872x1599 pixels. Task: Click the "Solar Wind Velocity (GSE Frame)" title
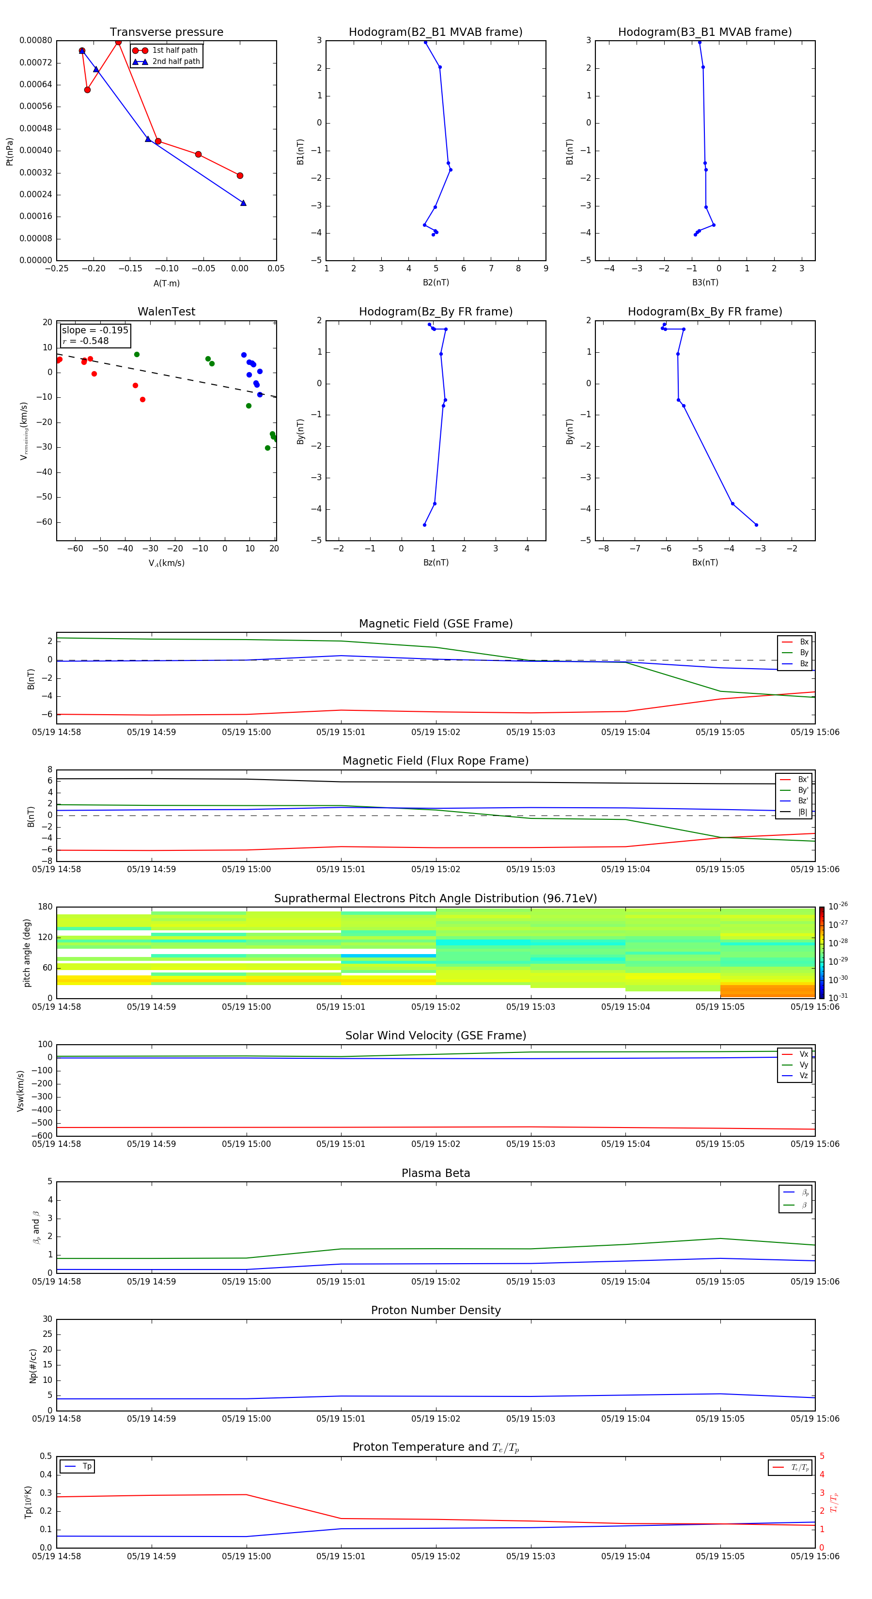click(436, 1036)
